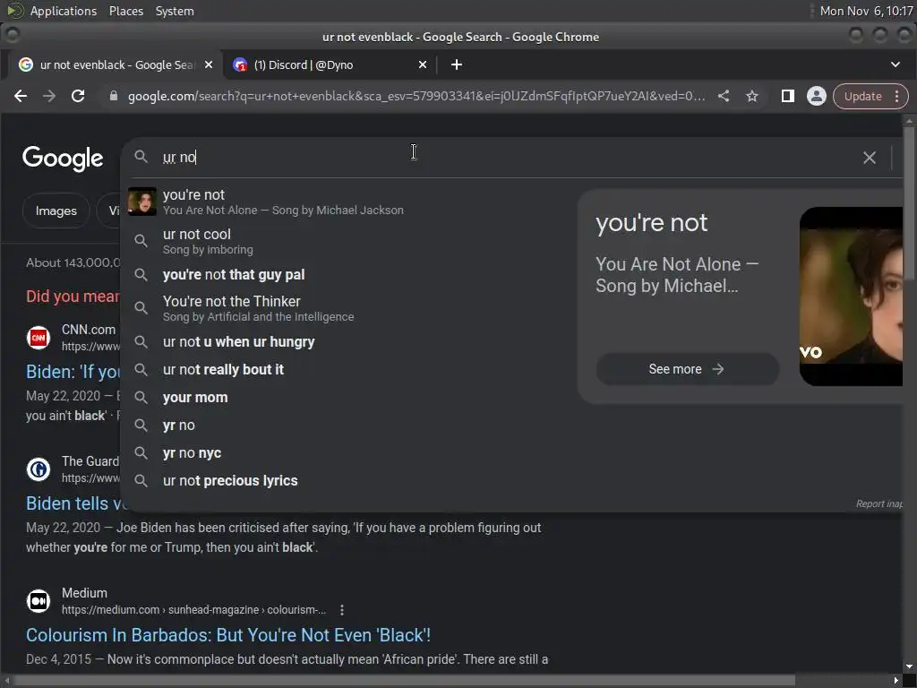This screenshot has width=917, height=688.
Task: Click search icon beside yr no nyc
Action: click(141, 452)
